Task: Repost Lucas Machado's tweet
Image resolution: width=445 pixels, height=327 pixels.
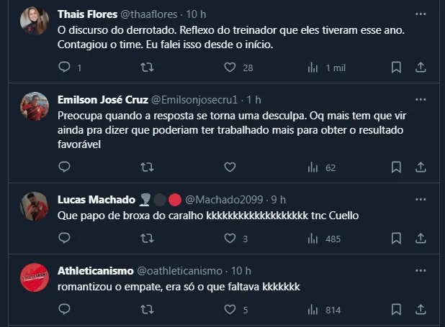Action: 147,238
